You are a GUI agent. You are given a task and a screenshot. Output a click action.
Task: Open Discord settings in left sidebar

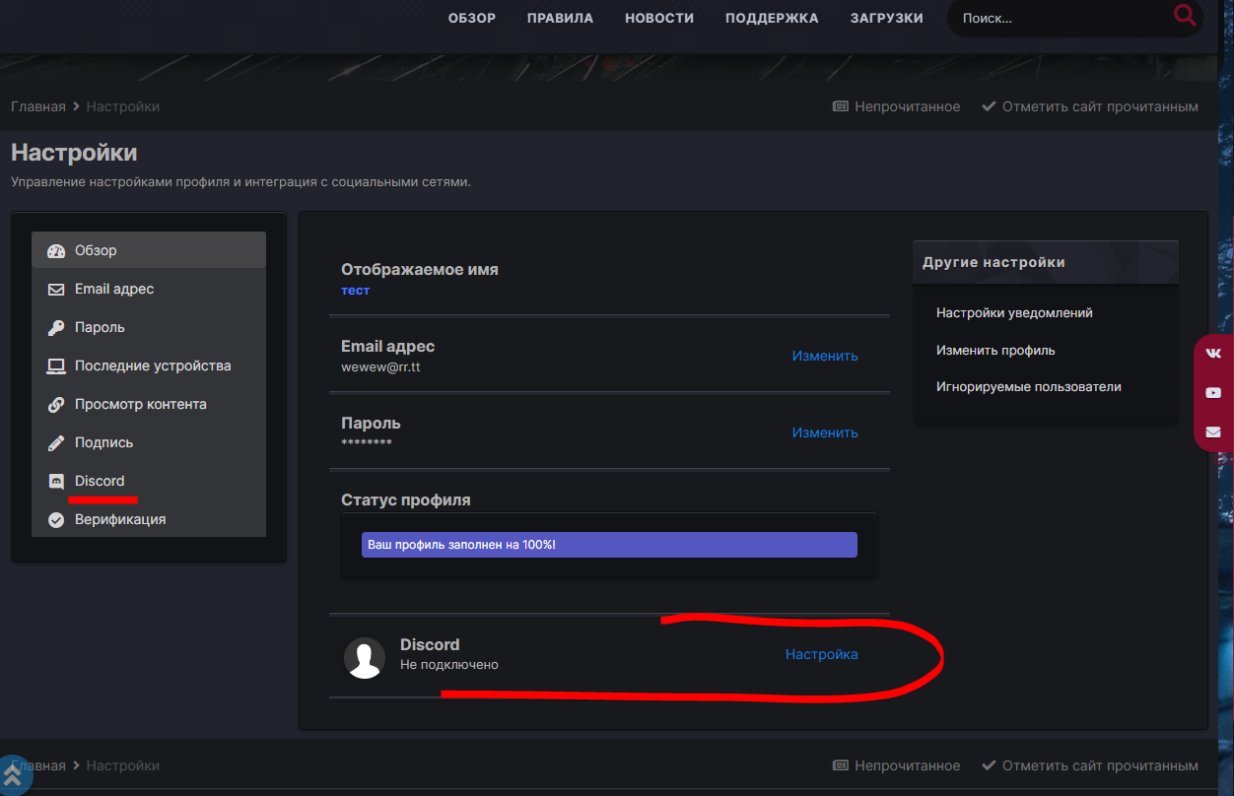click(x=100, y=481)
